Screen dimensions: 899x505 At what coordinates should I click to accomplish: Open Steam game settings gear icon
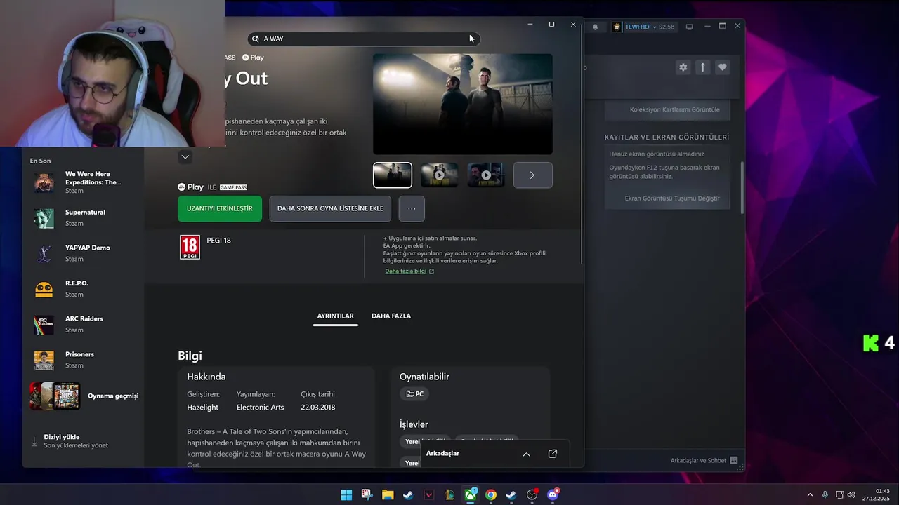click(x=683, y=67)
